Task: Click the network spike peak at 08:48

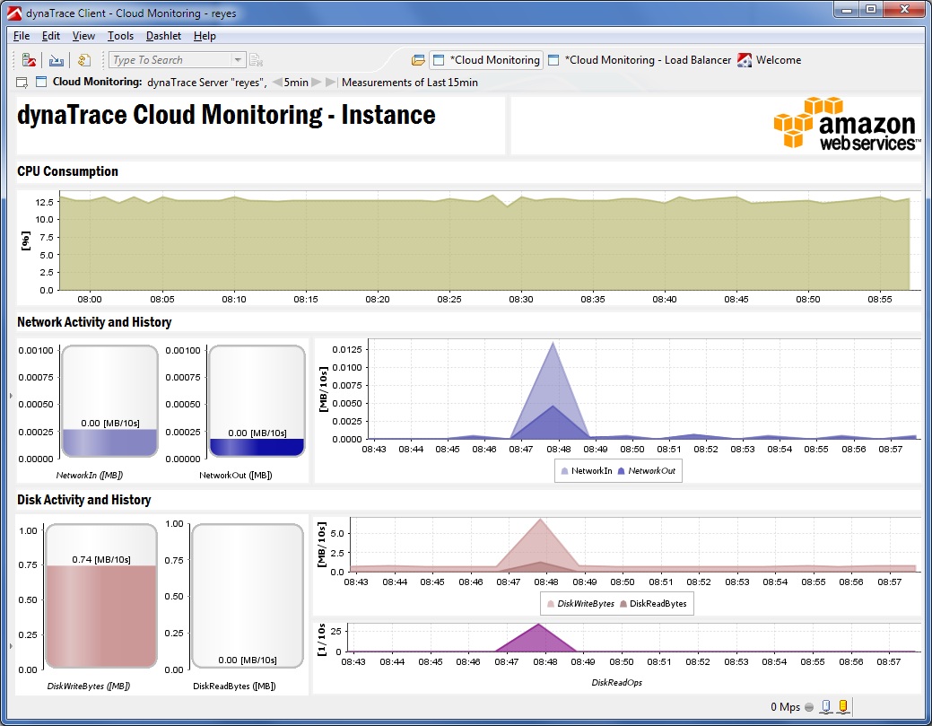Action: click(553, 343)
